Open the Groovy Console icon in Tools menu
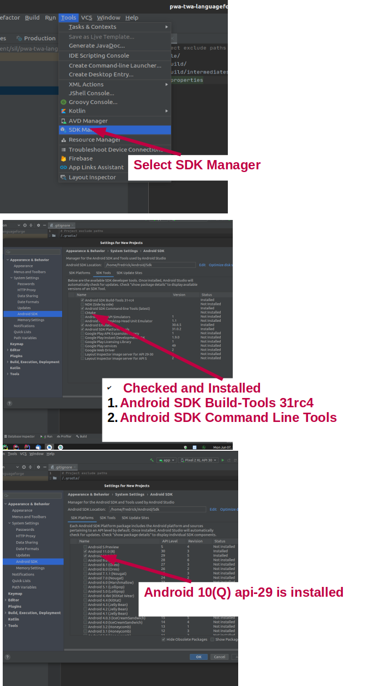 point(64,102)
